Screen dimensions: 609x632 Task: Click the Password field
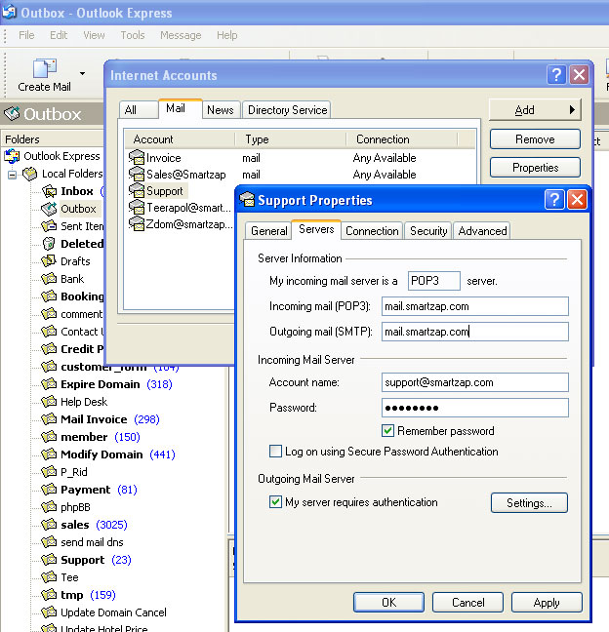(475, 408)
